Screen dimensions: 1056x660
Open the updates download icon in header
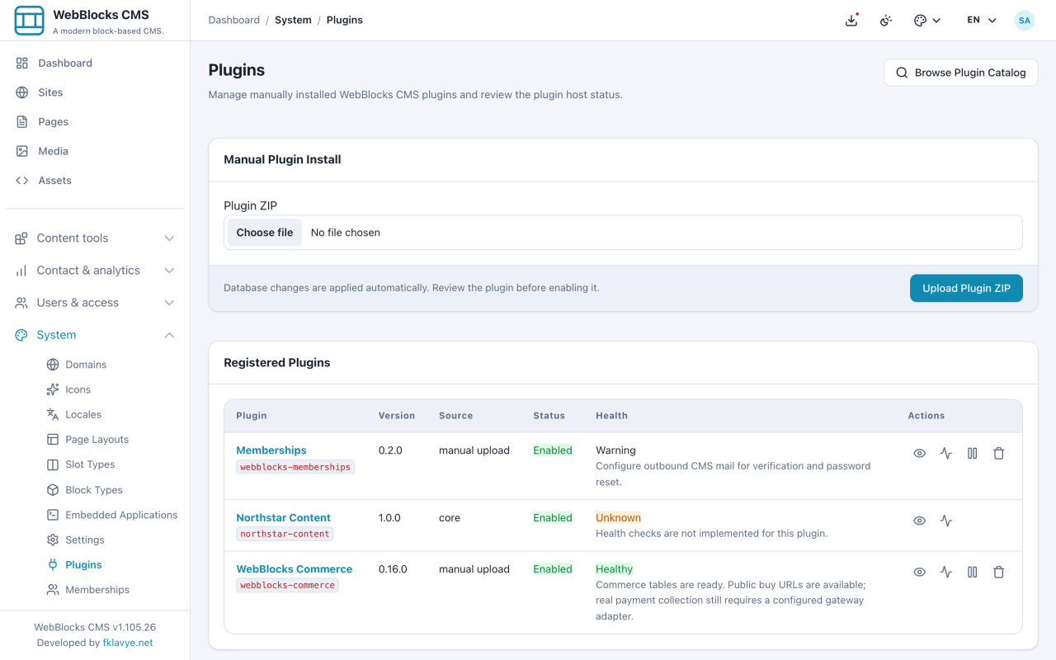pyautogui.click(x=852, y=20)
